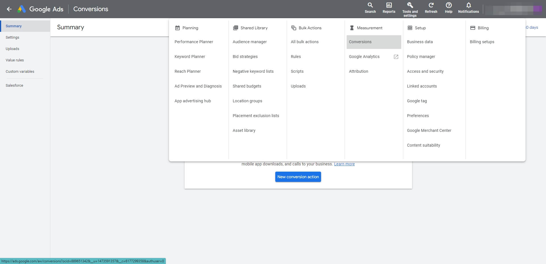The width and height of the screenshot is (546, 264).
Task: Open Ad Preview and Diagnosis
Action: tap(198, 86)
